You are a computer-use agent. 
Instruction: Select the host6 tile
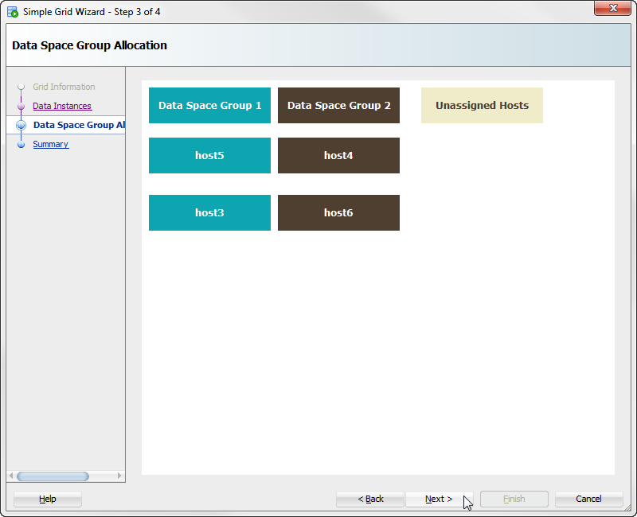[x=339, y=212]
